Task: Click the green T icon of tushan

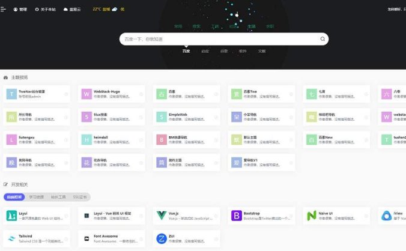Action: coord(387,140)
